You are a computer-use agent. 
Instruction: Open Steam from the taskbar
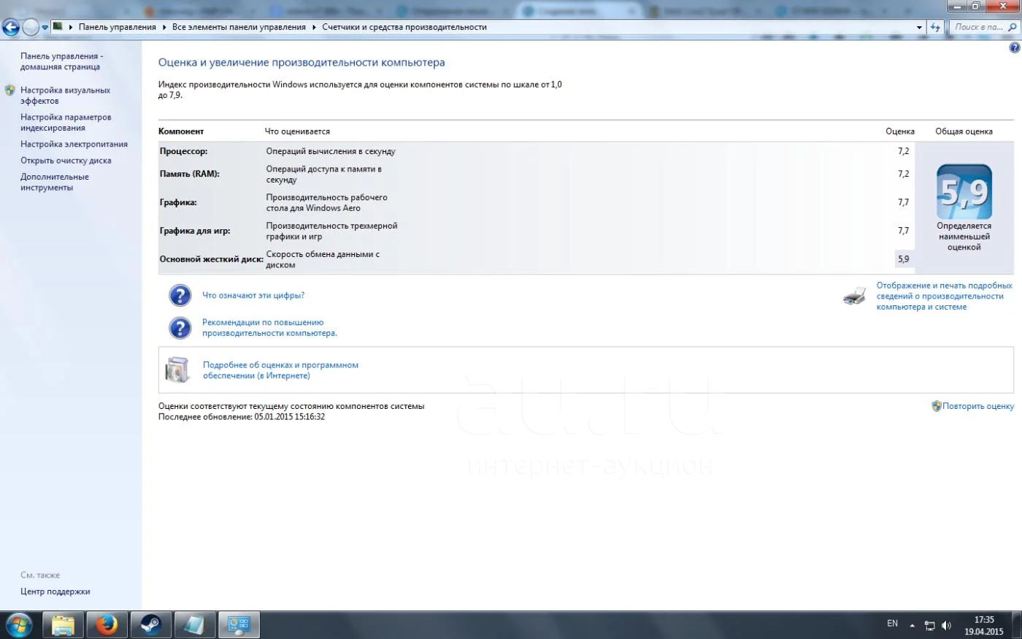[150, 625]
